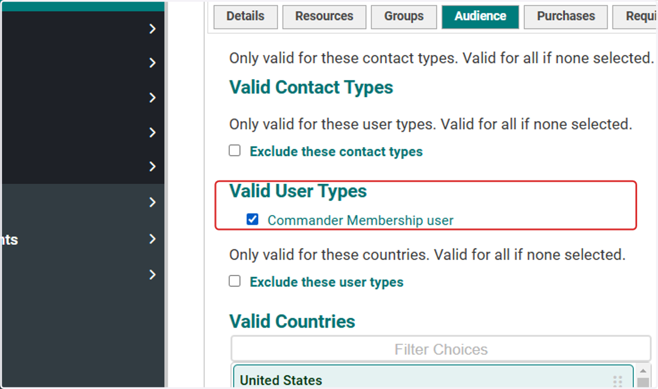Click into the Filter Choices field
The image size is (658, 389).
click(x=441, y=349)
